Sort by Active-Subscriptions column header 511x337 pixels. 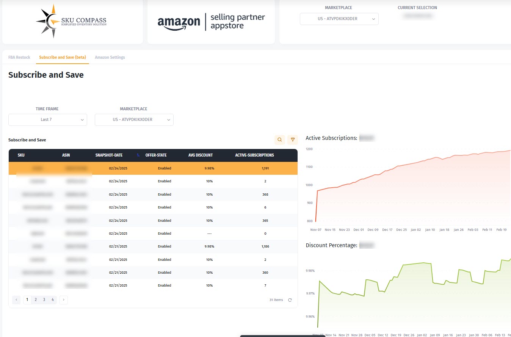point(254,155)
